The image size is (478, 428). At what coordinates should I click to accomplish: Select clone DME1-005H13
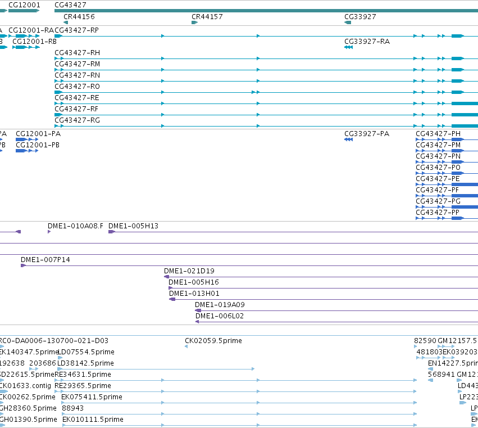(x=133, y=226)
